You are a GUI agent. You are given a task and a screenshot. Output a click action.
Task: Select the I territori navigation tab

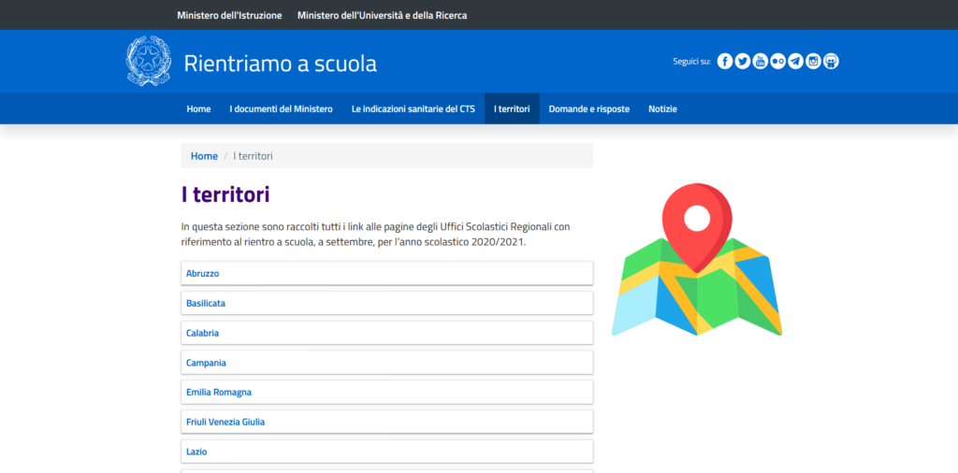512,108
